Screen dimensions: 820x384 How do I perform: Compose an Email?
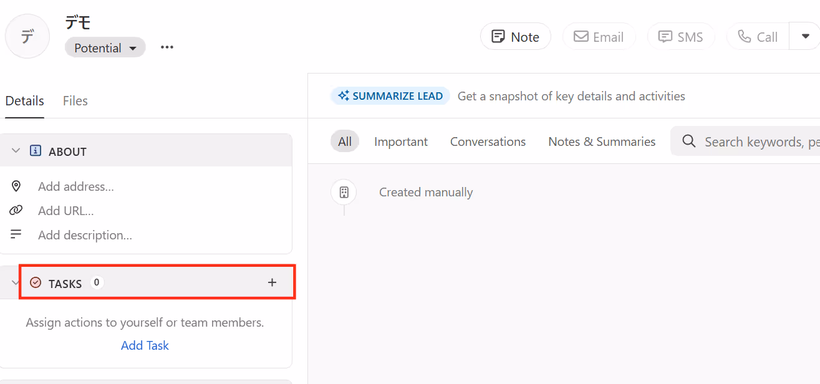599,37
